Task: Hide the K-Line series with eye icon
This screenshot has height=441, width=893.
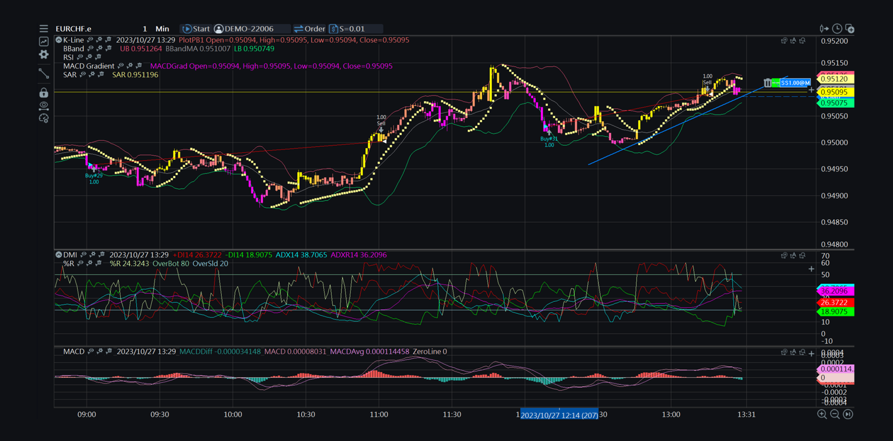Action: [90, 40]
